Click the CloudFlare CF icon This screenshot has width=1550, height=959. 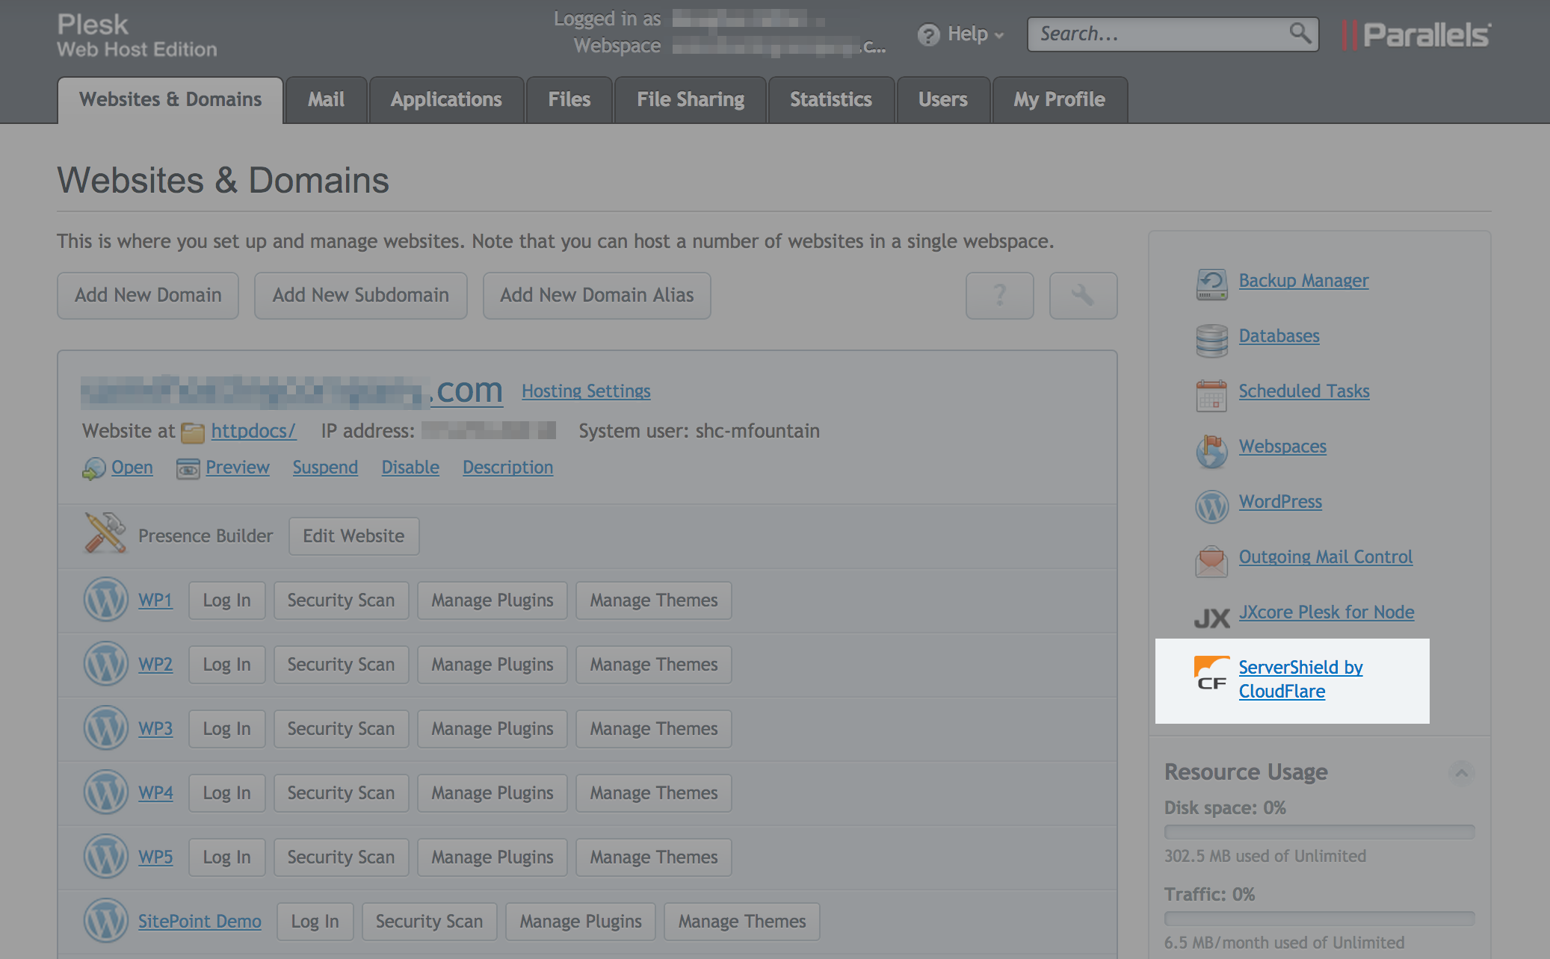tap(1211, 673)
